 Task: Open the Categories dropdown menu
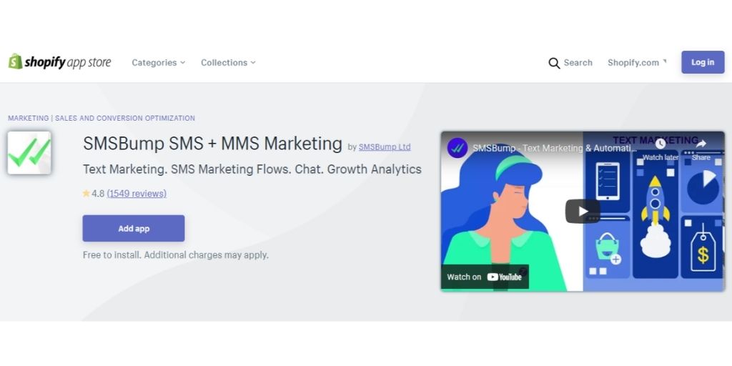pos(158,63)
